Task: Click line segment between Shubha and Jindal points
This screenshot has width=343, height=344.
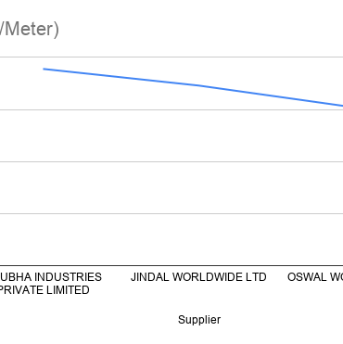Action: (x=121, y=77)
